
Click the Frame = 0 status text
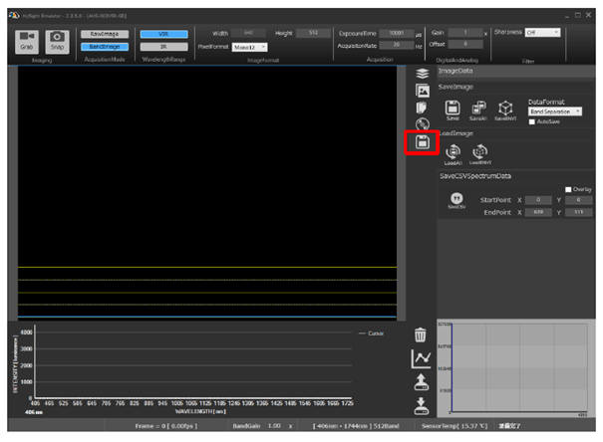[166, 426]
